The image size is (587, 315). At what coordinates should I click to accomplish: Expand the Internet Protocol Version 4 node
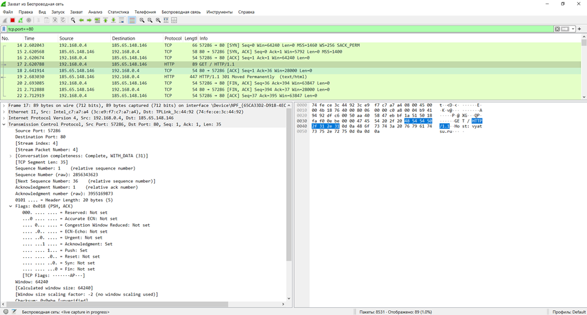click(4, 118)
